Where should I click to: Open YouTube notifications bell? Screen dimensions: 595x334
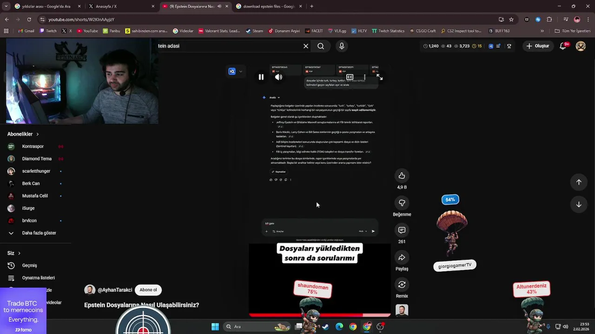(x=563, y=46)
